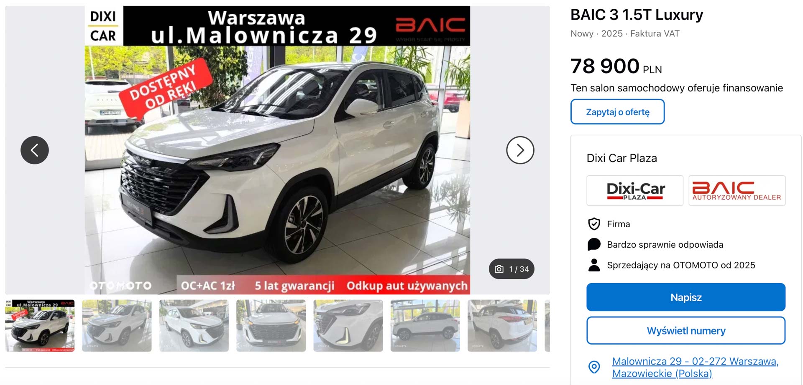Select the first thumbnail with Warszawa banner

[40, 325]
